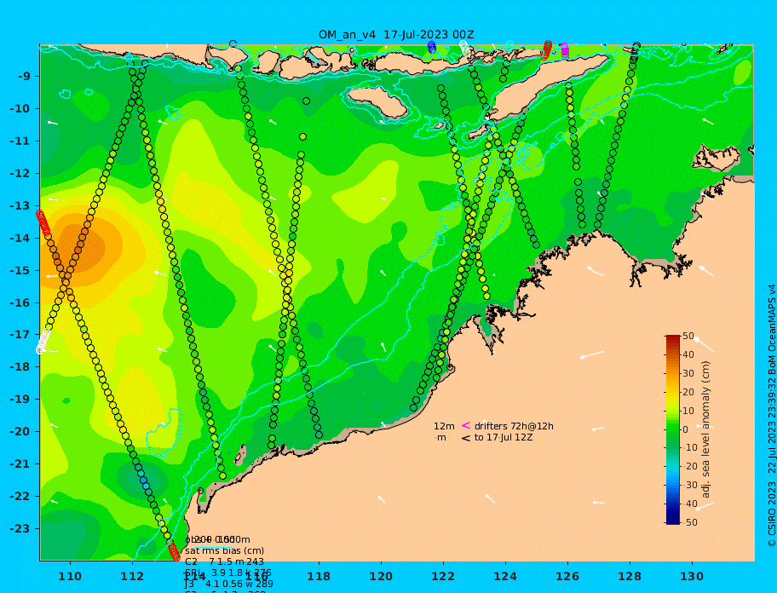Screen dimensions: 777x593
Task: Click latitude axis label -17
Action: point(20,334)
